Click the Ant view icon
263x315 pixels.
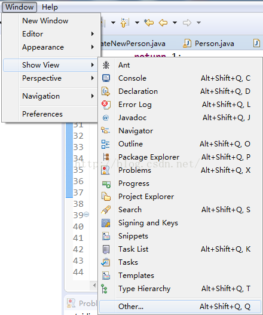(106, 65)
